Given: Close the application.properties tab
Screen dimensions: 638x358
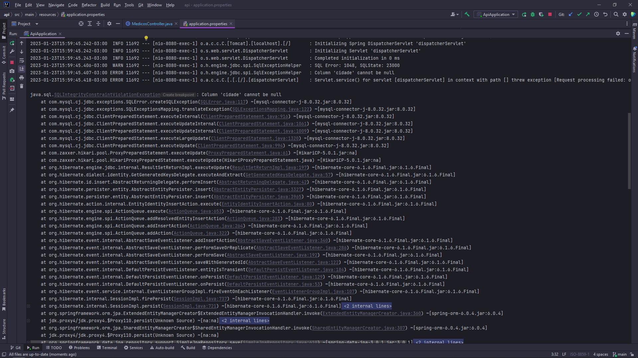Looking at the screenshot, I should (231, 24).
